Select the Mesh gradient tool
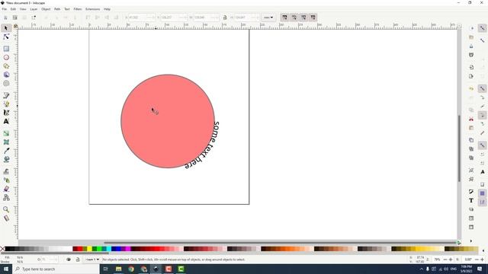 coord(6,142)
